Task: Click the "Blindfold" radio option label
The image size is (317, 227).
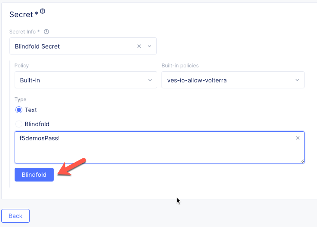Action: (x=37, y=124)
